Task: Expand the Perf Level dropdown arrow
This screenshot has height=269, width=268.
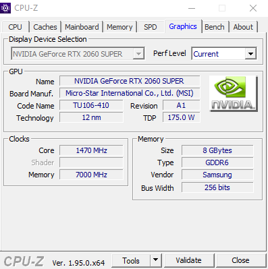Action: [250, 54]
